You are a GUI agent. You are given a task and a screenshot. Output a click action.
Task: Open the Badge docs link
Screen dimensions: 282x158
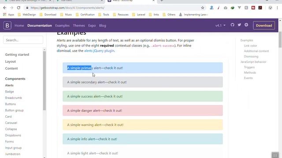[9, 92]
